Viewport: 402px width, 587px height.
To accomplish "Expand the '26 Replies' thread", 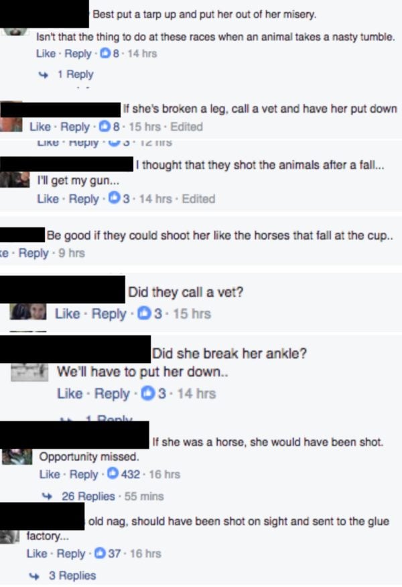I will tap(88, 496).
